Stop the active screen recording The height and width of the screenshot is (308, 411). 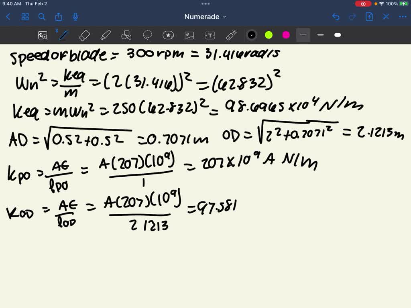(362, 4)
